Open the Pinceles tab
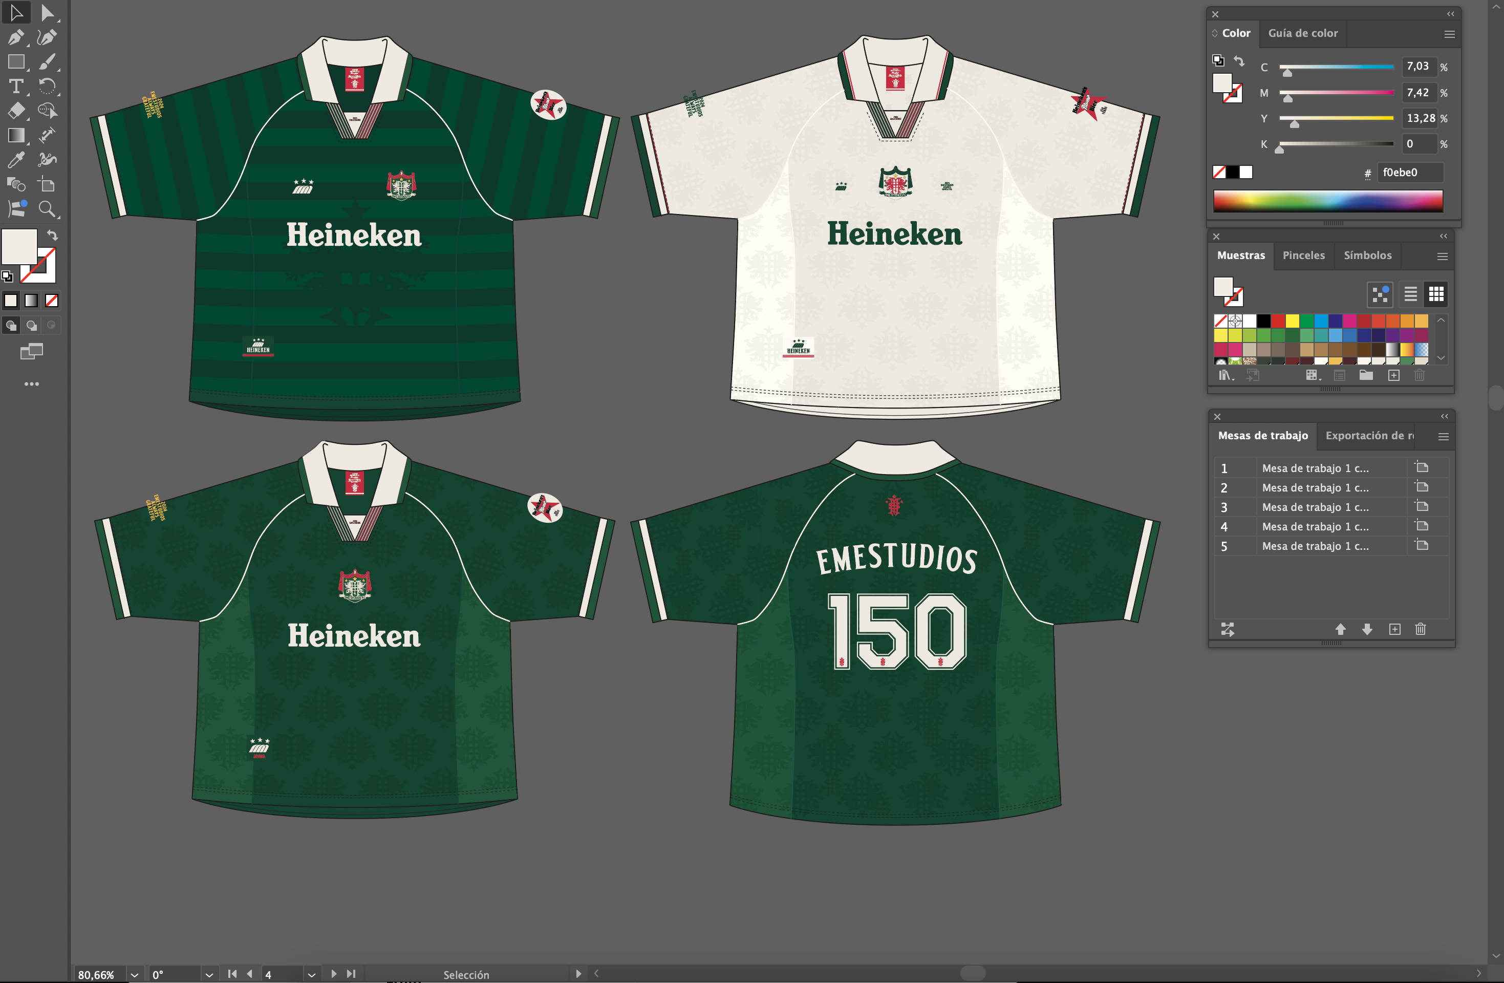This screenshot has height=983, width=1504. point(1303,255)
